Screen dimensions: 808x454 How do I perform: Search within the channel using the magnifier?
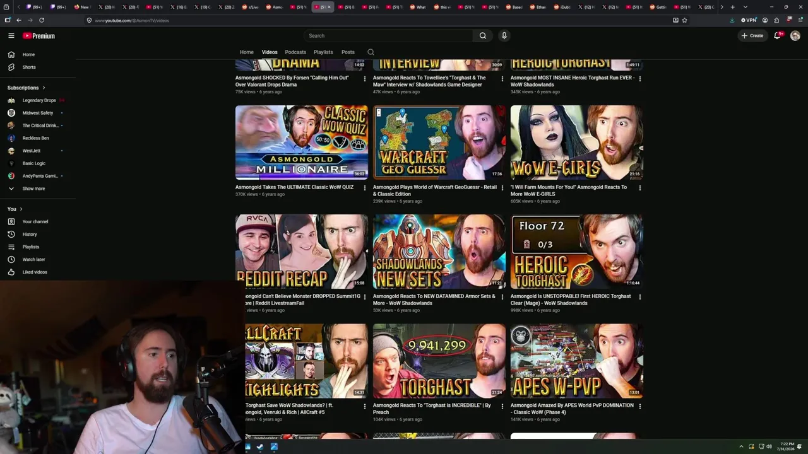[371, 52]
